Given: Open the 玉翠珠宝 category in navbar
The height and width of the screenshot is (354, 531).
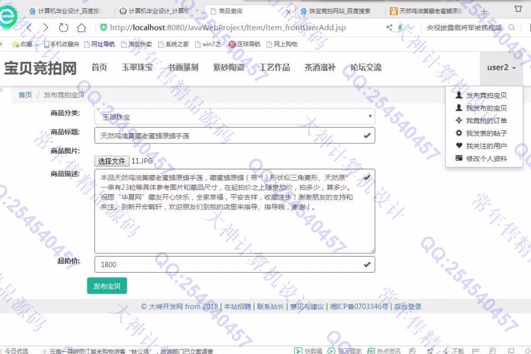Looking at the screenshot, I should pyautogui.click(x=137, y=67).
